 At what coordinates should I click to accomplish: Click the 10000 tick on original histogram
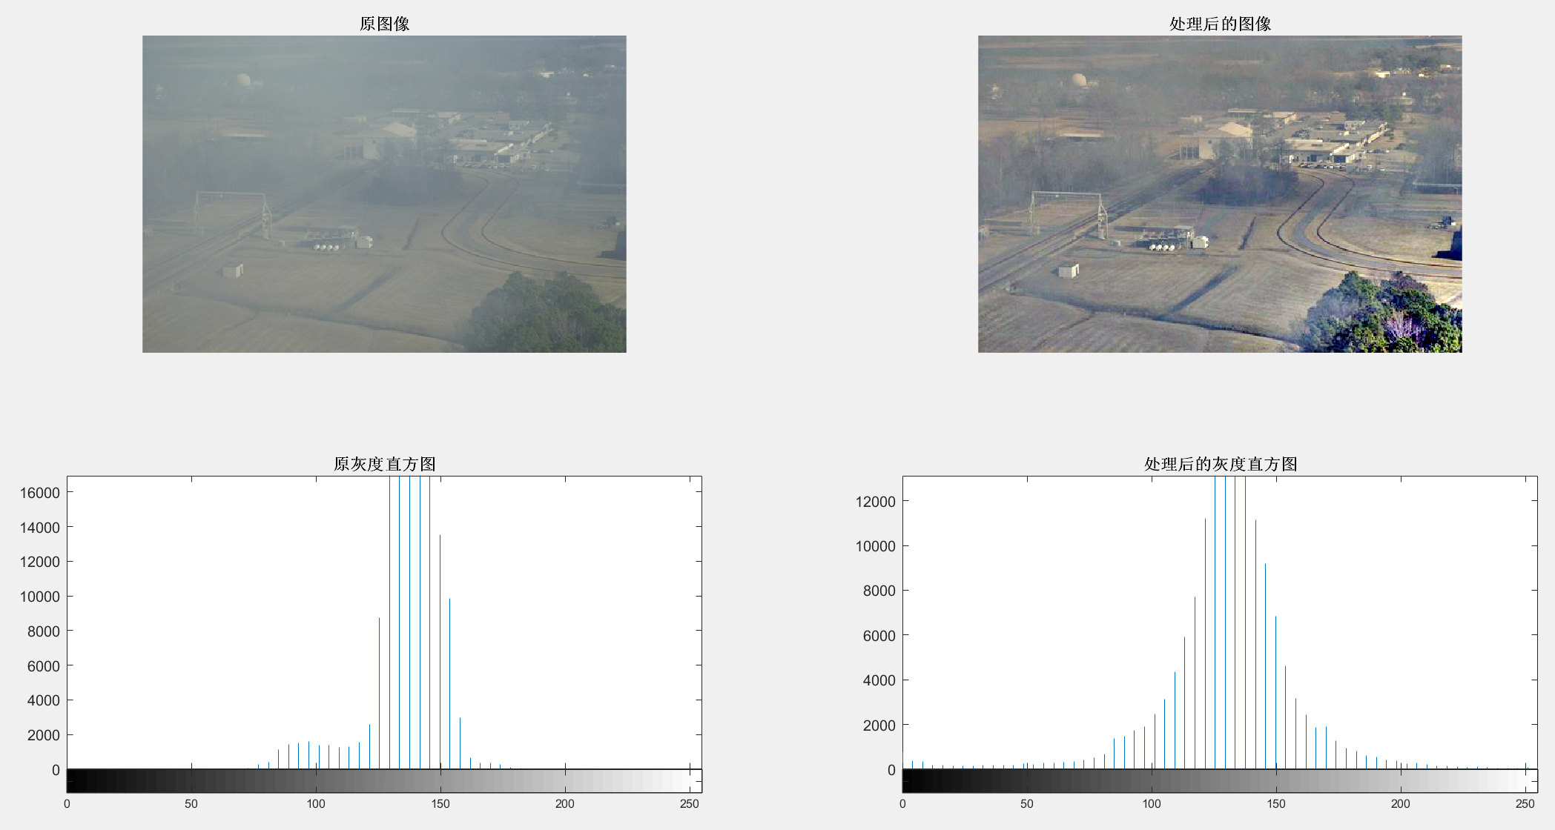(x=40, y=597)
